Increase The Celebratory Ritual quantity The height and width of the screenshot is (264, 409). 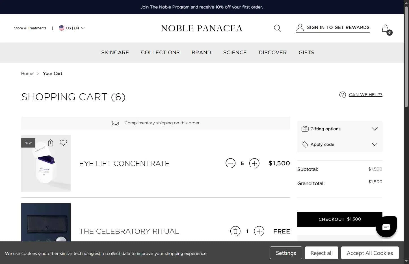[x=259, y=231]
